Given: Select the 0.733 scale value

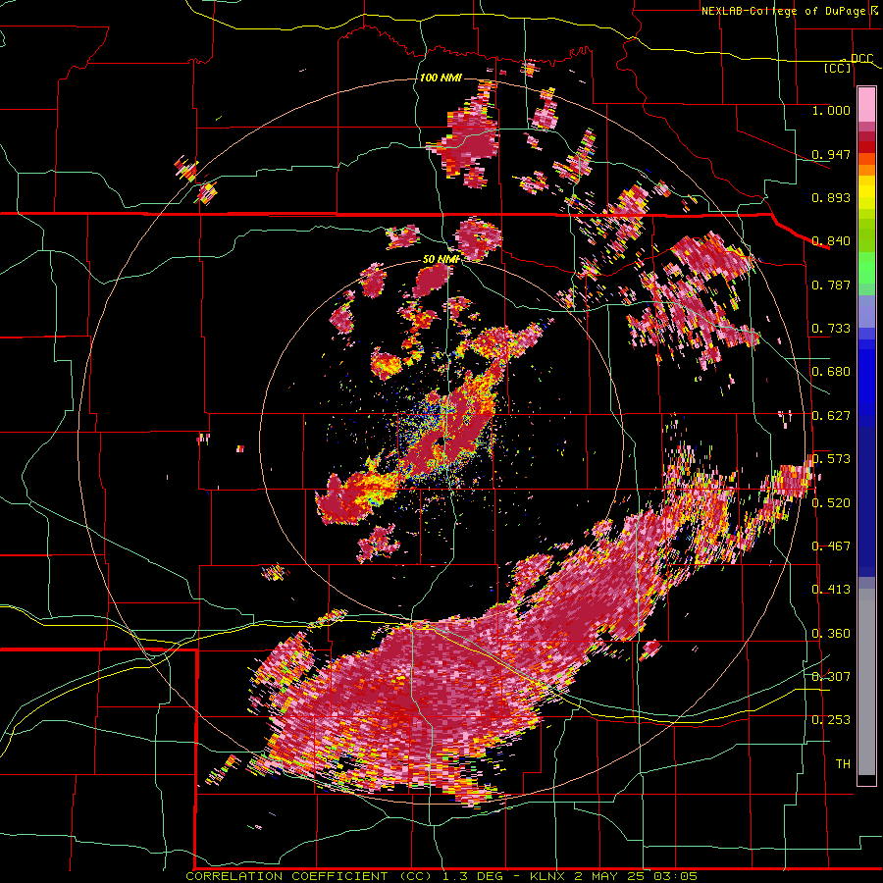Looking at the screenshot, I should [831, 329].
